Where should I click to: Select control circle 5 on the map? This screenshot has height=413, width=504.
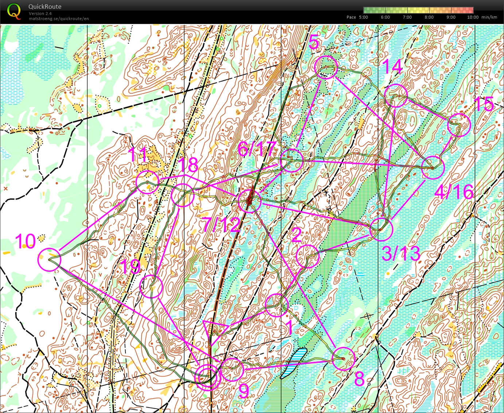click(x=326, y=66)
